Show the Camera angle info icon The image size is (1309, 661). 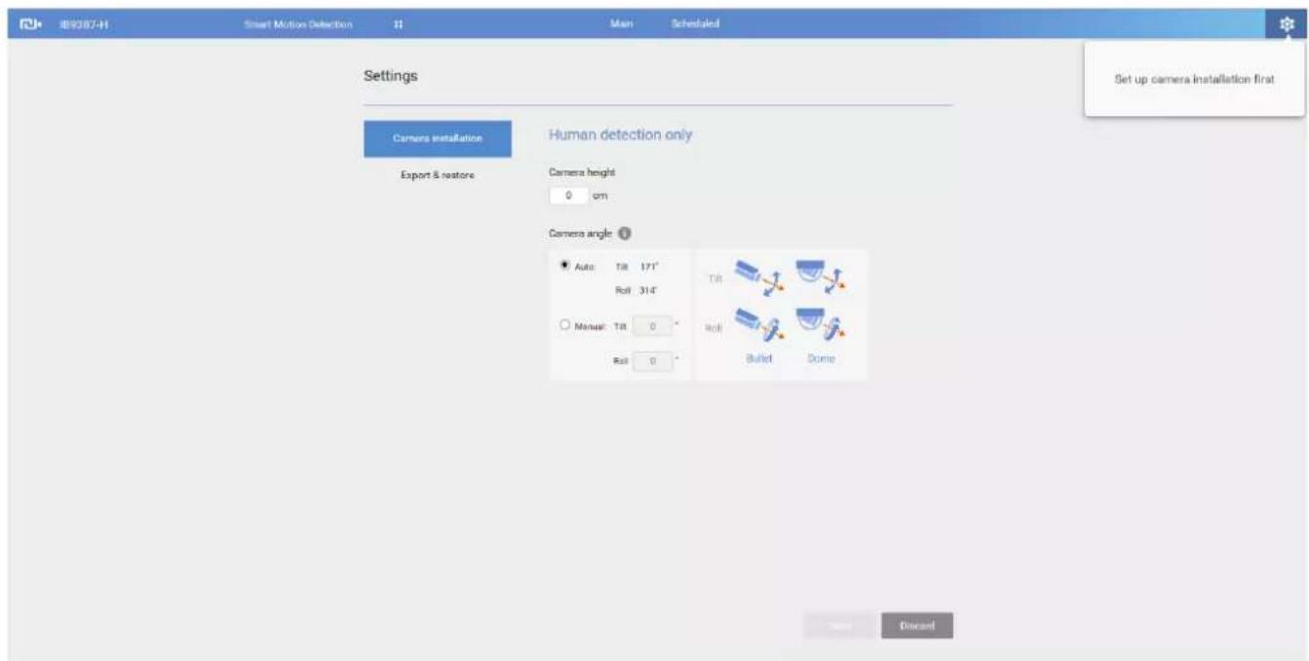626,233
